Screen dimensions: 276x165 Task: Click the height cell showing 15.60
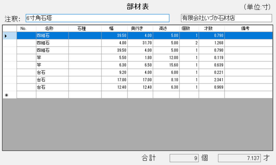coord(166,65)
